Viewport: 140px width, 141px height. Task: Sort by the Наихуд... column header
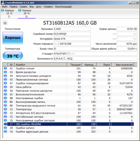[x=89, y=65]
